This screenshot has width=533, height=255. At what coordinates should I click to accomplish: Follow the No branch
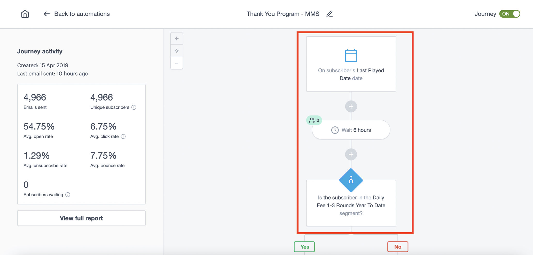(397, 246)
